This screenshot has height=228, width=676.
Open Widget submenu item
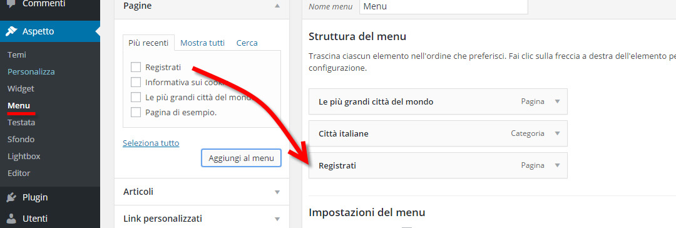[21, 88]
